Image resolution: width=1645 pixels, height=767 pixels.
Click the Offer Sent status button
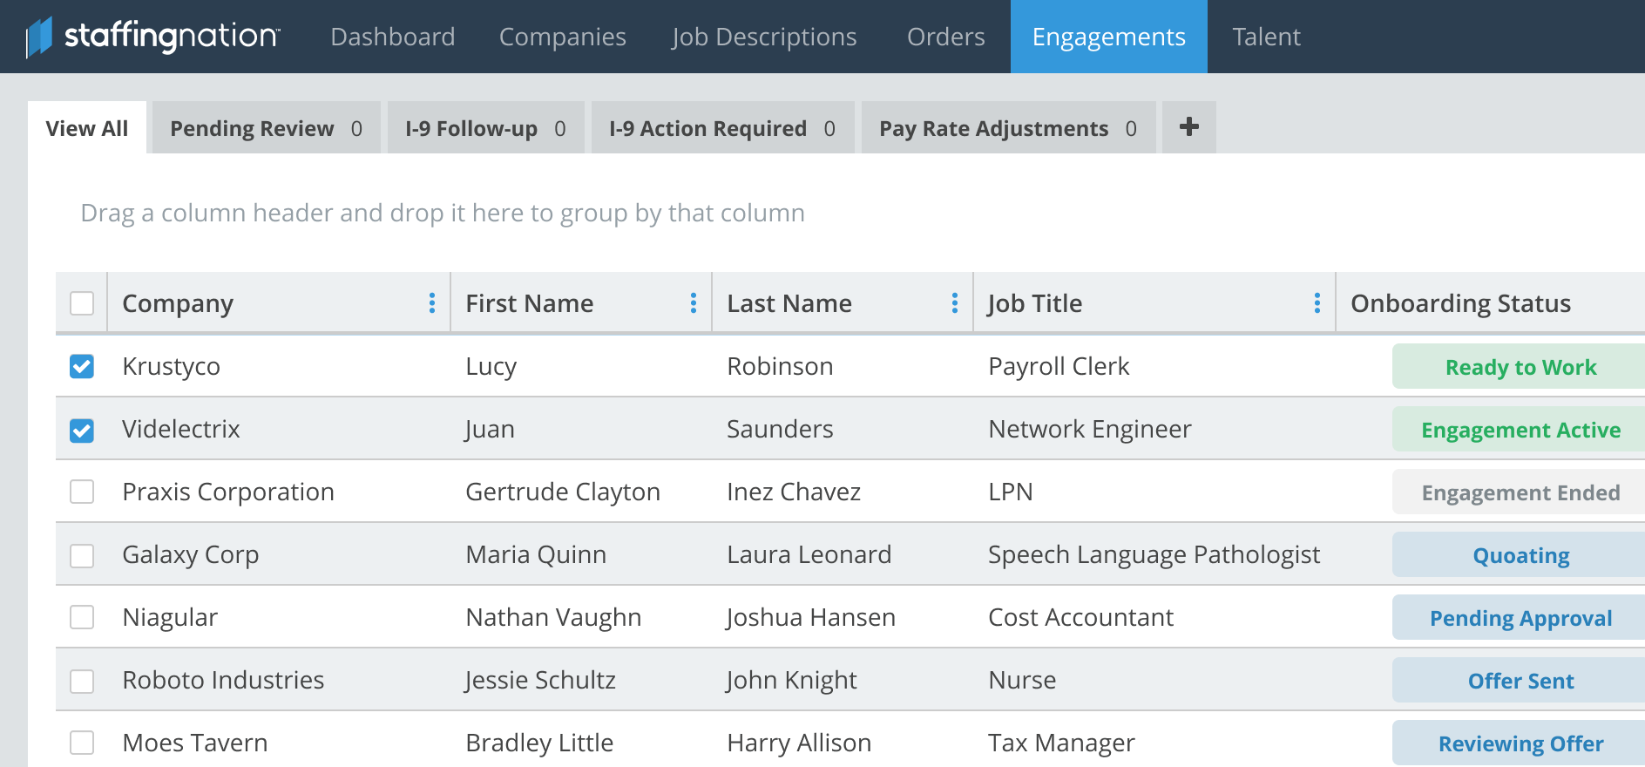(x=1520, y=681)
